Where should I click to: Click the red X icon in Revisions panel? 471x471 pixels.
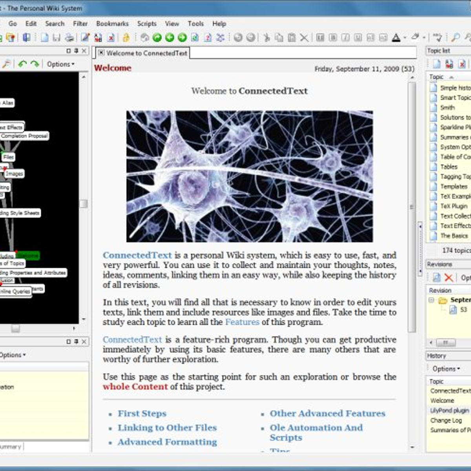point(449,277)
